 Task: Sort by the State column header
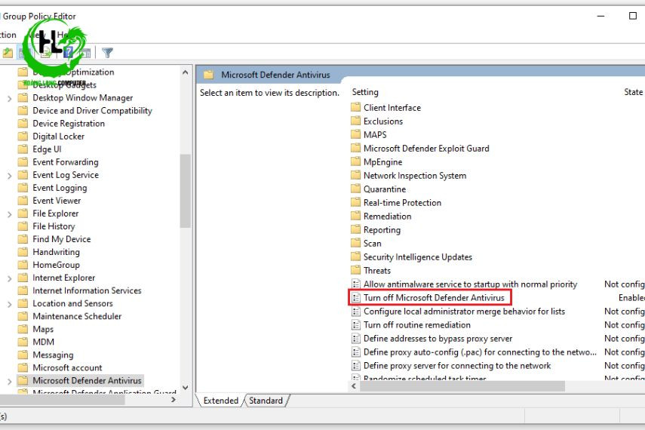click(633, 92)
